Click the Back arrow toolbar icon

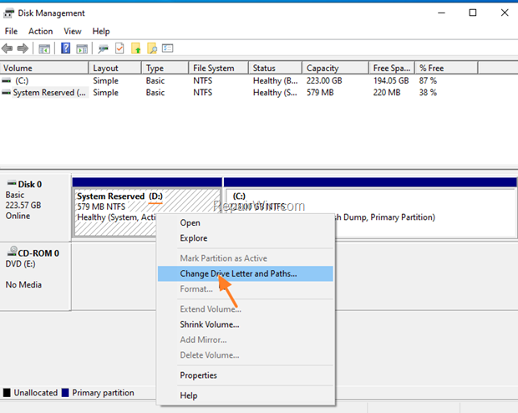(x=7, y=48)
